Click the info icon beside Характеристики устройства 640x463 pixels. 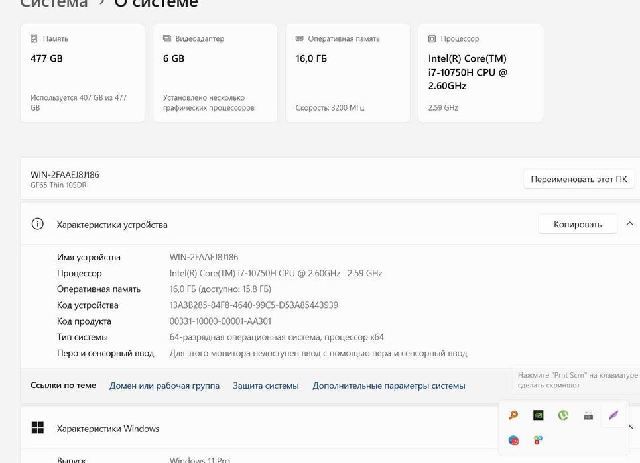point(38,224)
